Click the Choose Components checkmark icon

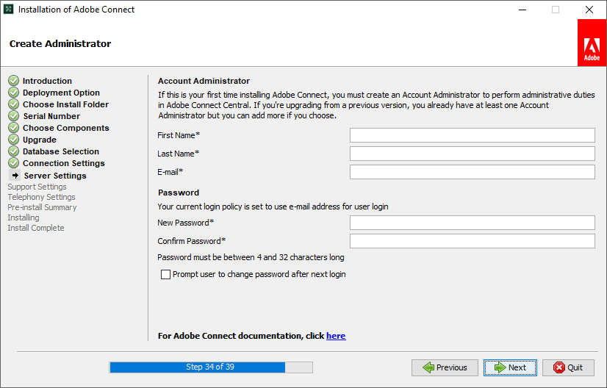coord(13,127)
